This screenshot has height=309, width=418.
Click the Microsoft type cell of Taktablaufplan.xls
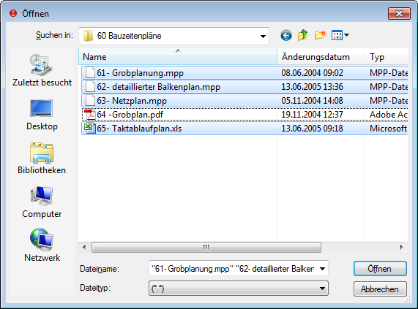[x=389, y=128]
